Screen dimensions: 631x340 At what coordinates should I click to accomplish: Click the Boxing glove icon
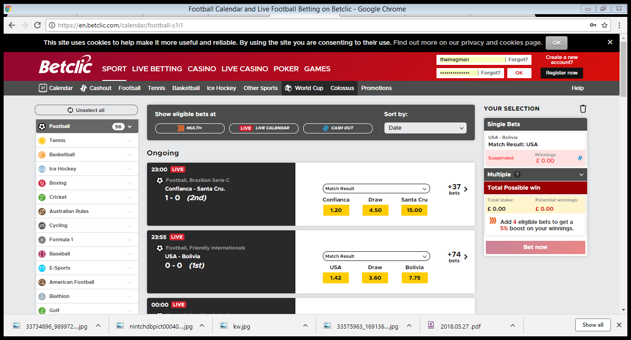tap(42, 183)
